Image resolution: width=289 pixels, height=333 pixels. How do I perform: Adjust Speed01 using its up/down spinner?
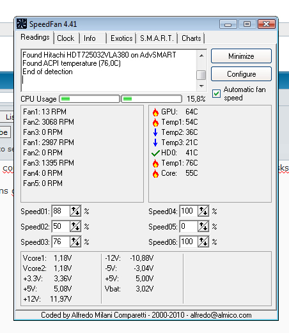tap(75, 211)
